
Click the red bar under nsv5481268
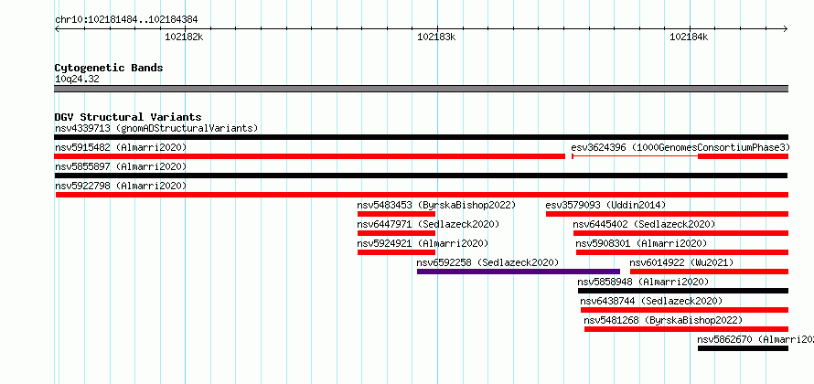[x=686, y=329]
